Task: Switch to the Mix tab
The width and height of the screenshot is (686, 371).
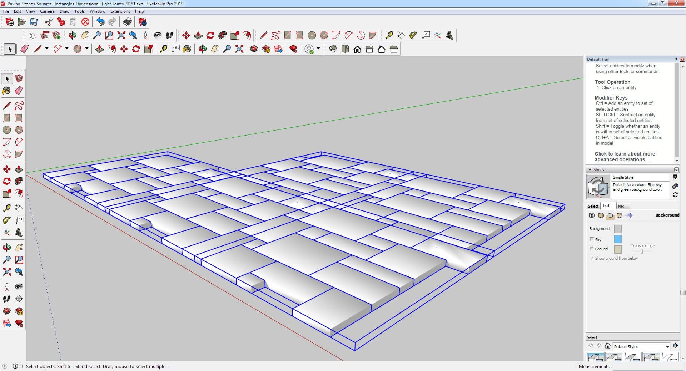Action: pyautogui.click(x=621, y=206)
